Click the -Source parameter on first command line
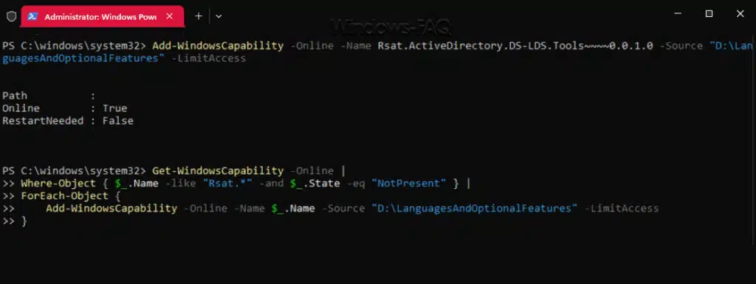This screenshot has height=284, width=756. click(681, 46)
